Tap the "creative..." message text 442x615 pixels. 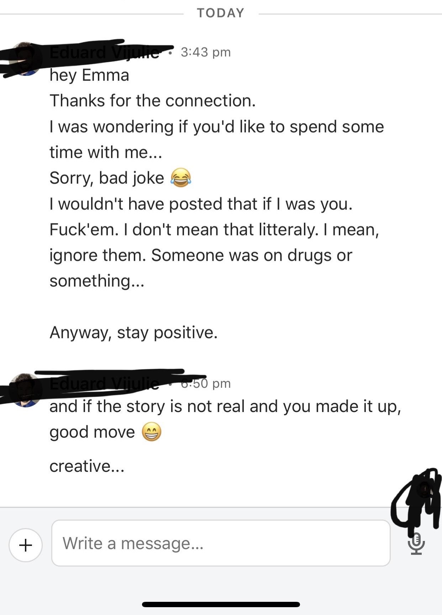(87, 466)
